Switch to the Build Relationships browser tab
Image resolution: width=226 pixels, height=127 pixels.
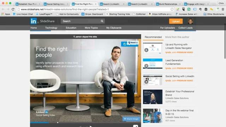tap(168, 4)
